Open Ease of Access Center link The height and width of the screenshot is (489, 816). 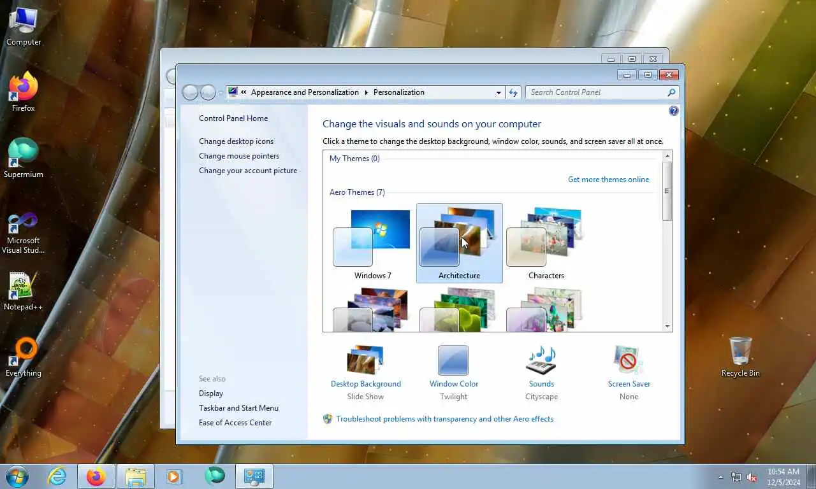(x=235, y=423)
